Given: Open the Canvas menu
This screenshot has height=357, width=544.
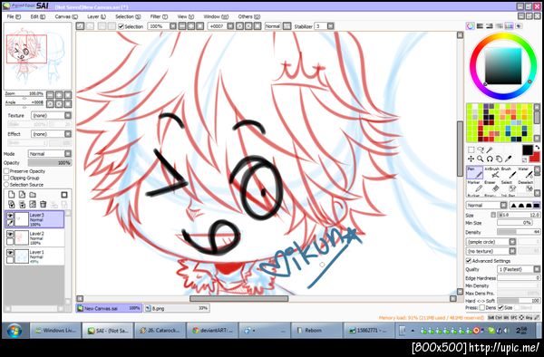Looking at the screenshot, I should [66, 16].
